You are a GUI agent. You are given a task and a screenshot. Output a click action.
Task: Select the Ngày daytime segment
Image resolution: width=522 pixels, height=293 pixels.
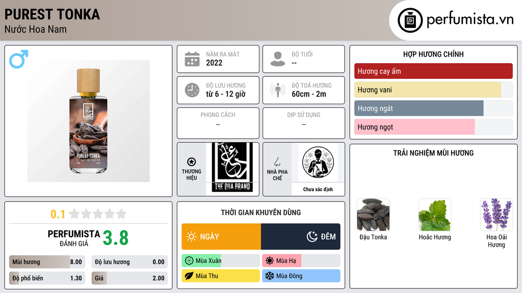[x=221, y=237]
